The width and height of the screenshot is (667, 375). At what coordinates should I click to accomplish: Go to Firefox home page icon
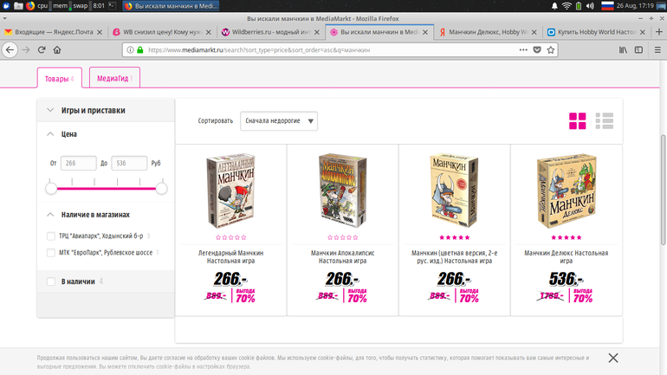pyautogui.click(x=57, y=49)
